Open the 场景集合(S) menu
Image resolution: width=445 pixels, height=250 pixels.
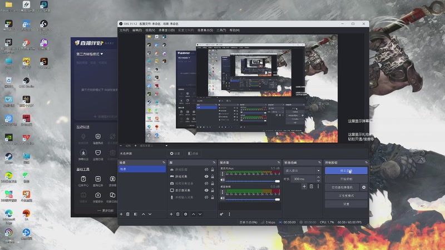(x=205, y=30)
